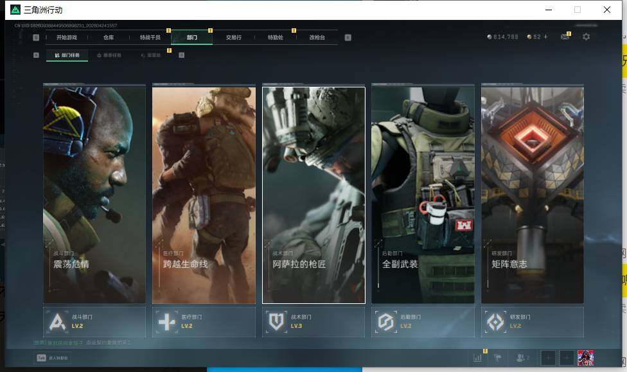Click the 研发部门 diamond icon
Image resolution: width=627 pixels, height=372 pixels.
[x=495, y=322]
